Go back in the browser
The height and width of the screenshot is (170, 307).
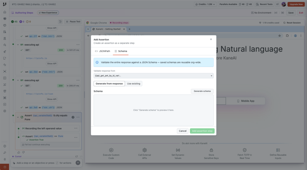point(88,36)
